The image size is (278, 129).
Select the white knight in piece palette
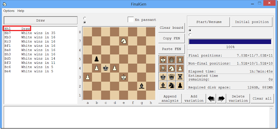(171, 68)
